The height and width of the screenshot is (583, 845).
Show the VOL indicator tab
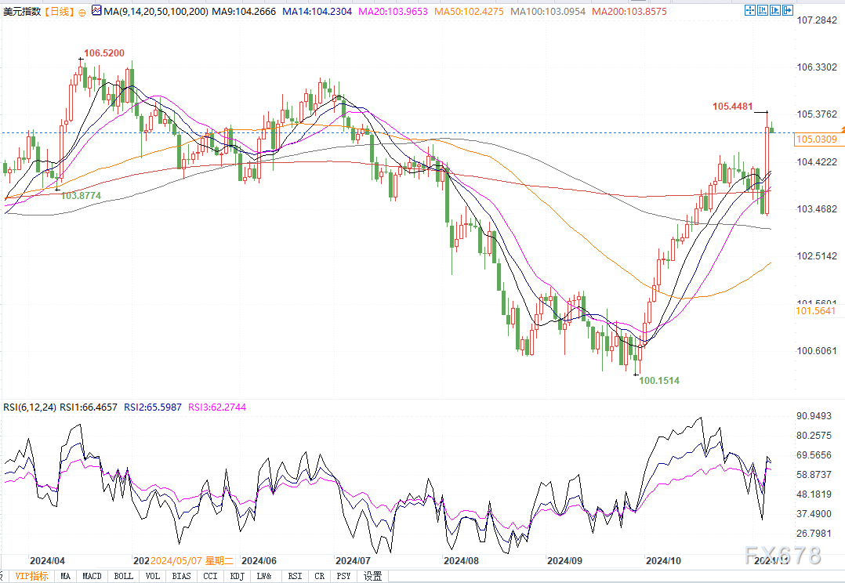pyautogui.click(x=152, y=576)
